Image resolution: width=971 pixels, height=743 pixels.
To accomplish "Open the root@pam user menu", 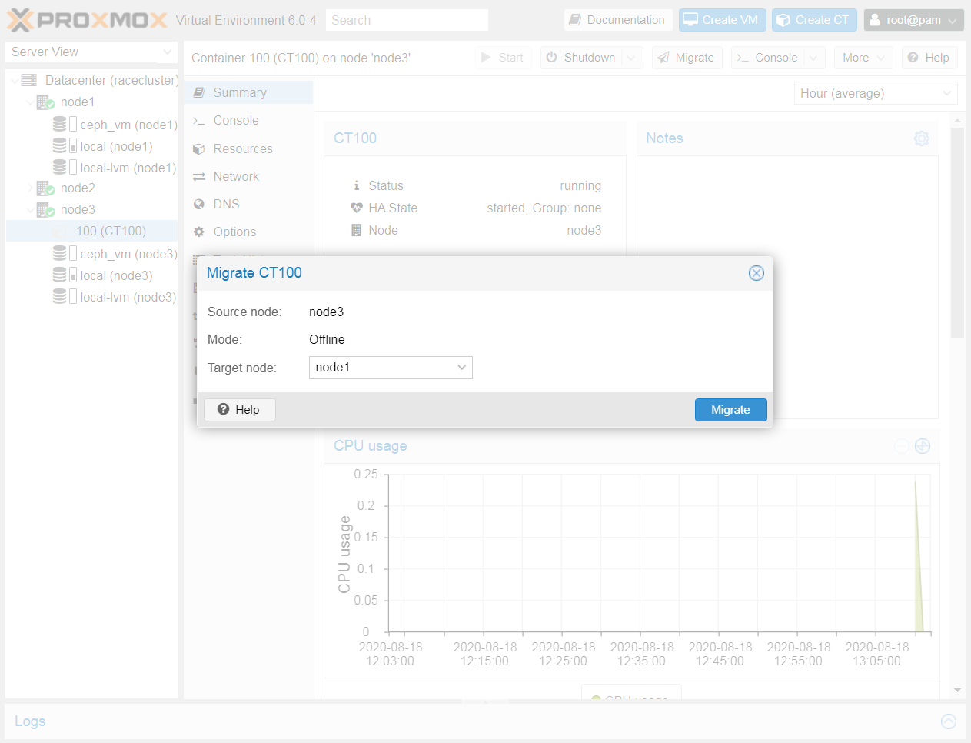I will click(913, 20).
